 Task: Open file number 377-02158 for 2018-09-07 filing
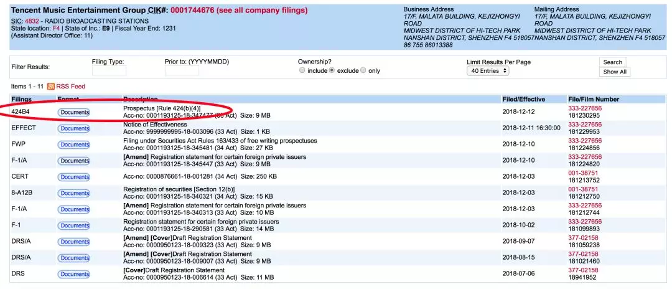[x=583, y=238]
